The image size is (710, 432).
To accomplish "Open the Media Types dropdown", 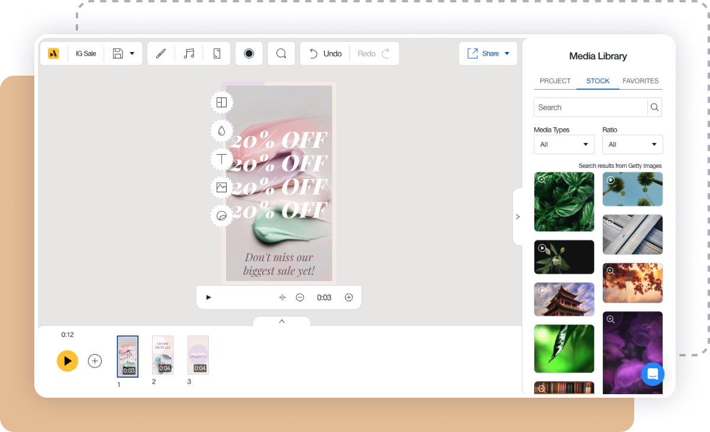I will tap(563, 144).
